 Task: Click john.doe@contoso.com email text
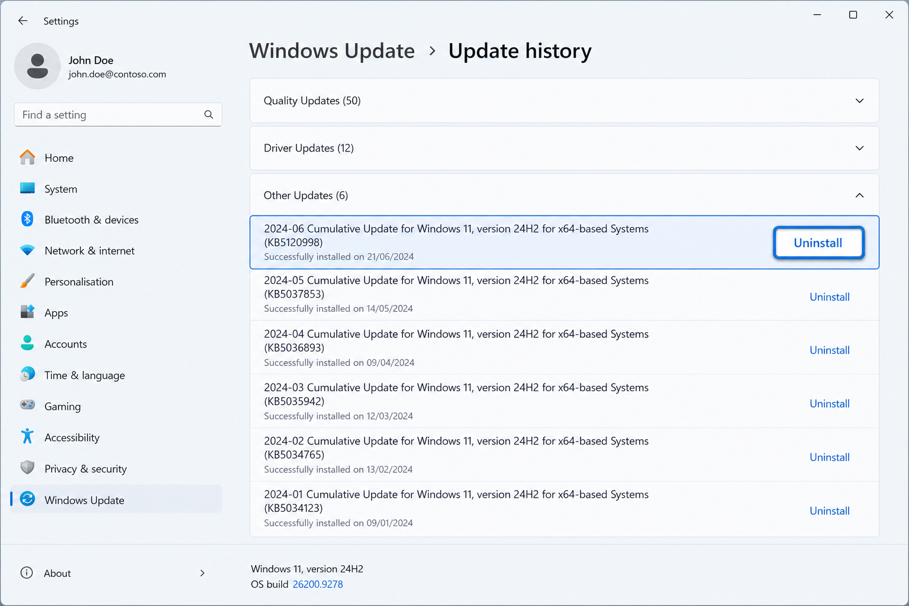[117, 74]
